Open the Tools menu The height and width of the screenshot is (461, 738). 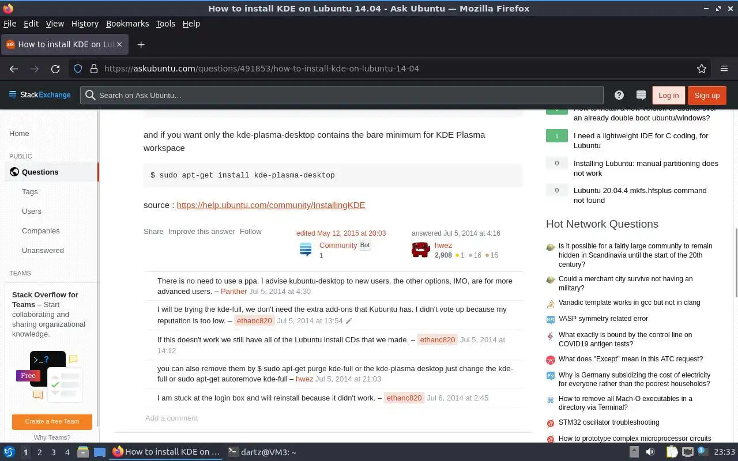click(165, 24)
